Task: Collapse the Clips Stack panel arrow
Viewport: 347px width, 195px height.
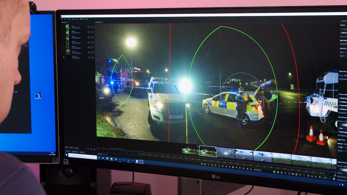Action: (x=64, y=57)
